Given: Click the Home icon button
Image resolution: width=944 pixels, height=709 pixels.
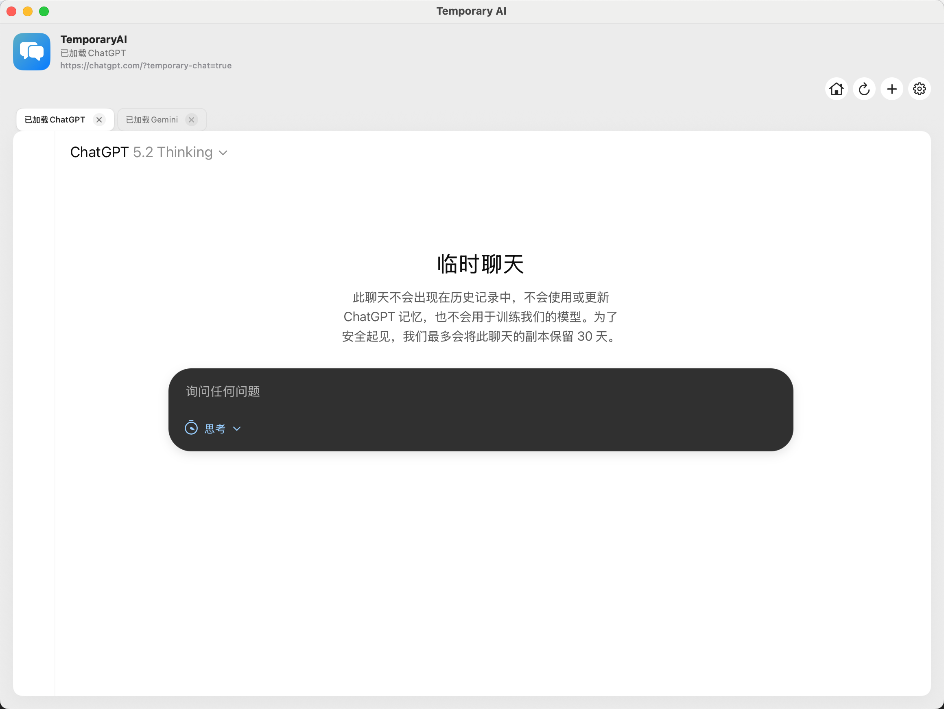Looking at the screenshot, I should pos(836,89).
